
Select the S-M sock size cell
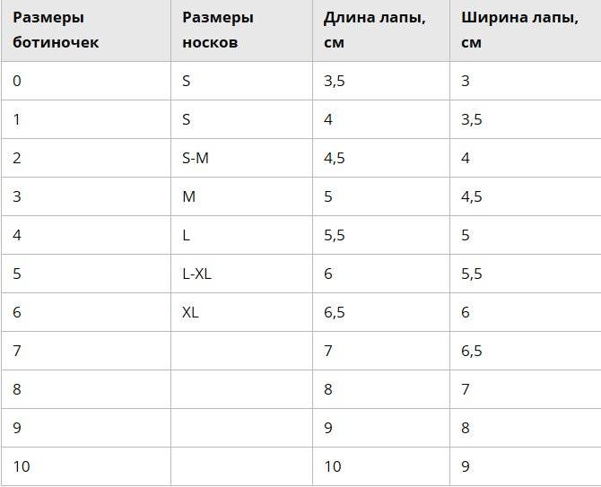[x=241, y=158]
